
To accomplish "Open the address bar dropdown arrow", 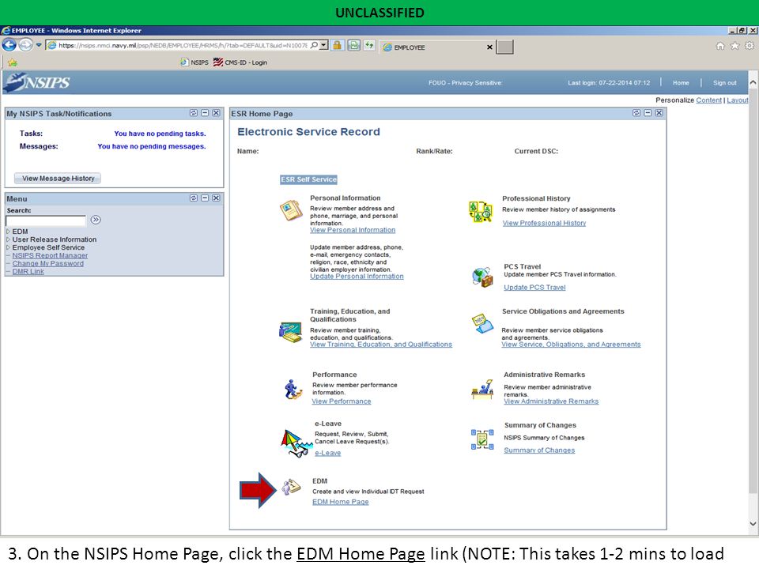I will tap(324, 46).
